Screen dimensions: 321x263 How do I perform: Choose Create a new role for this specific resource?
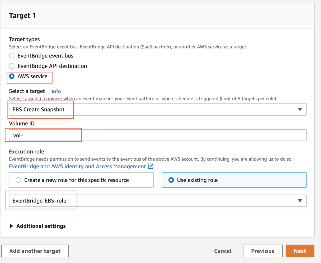click(x=20, y=180)
